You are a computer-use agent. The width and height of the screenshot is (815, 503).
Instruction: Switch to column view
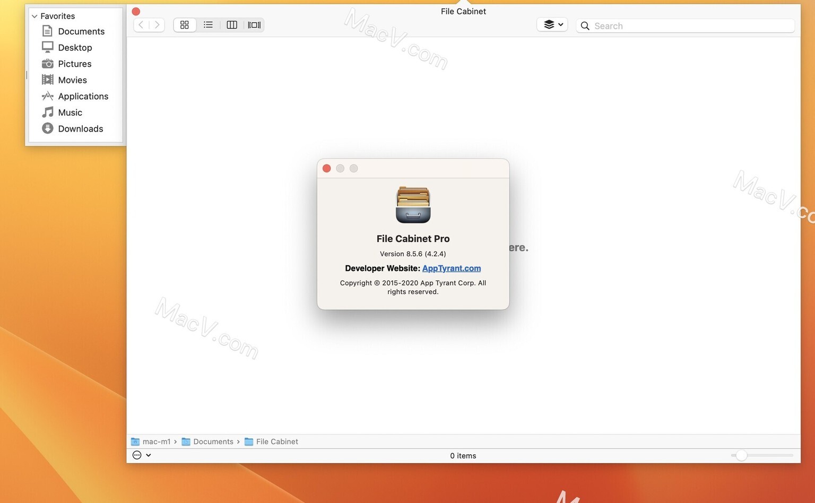click(x=232, y=25)
